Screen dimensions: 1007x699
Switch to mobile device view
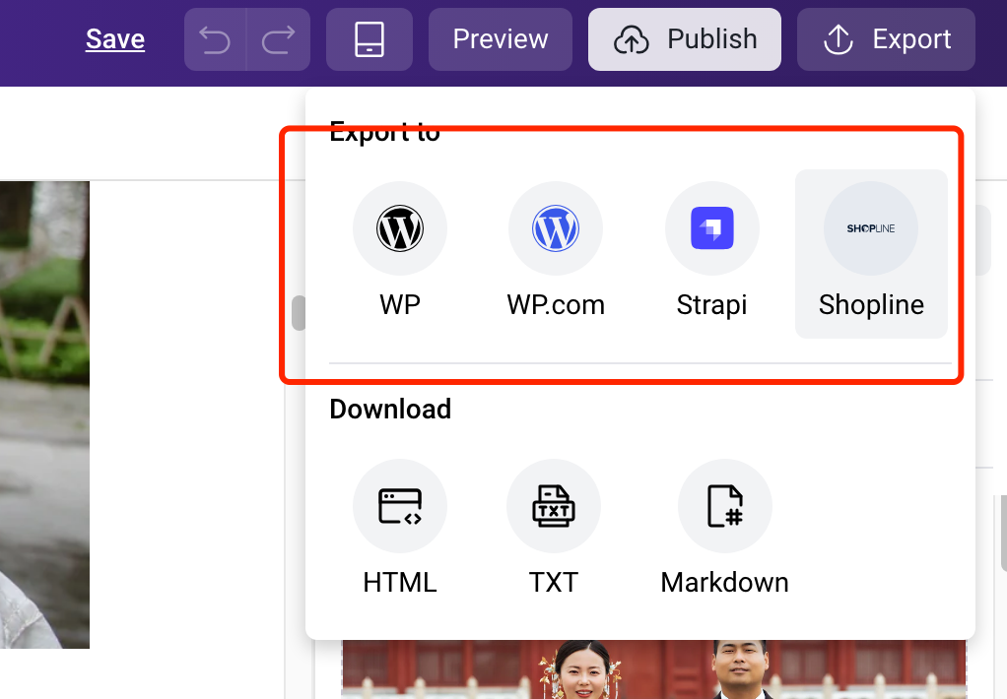coord(369,39)
